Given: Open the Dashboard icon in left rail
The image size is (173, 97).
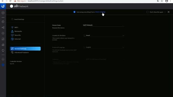Looking at the screenshot, I should (x=3, y=13).
